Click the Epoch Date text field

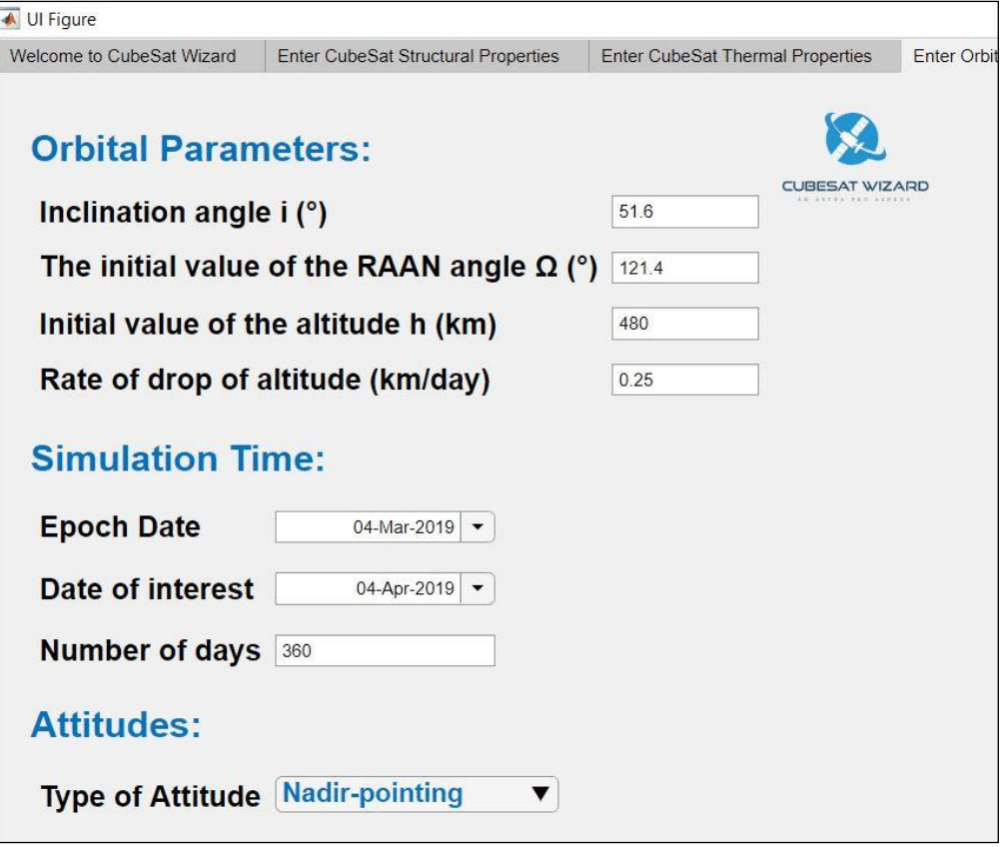368,527
